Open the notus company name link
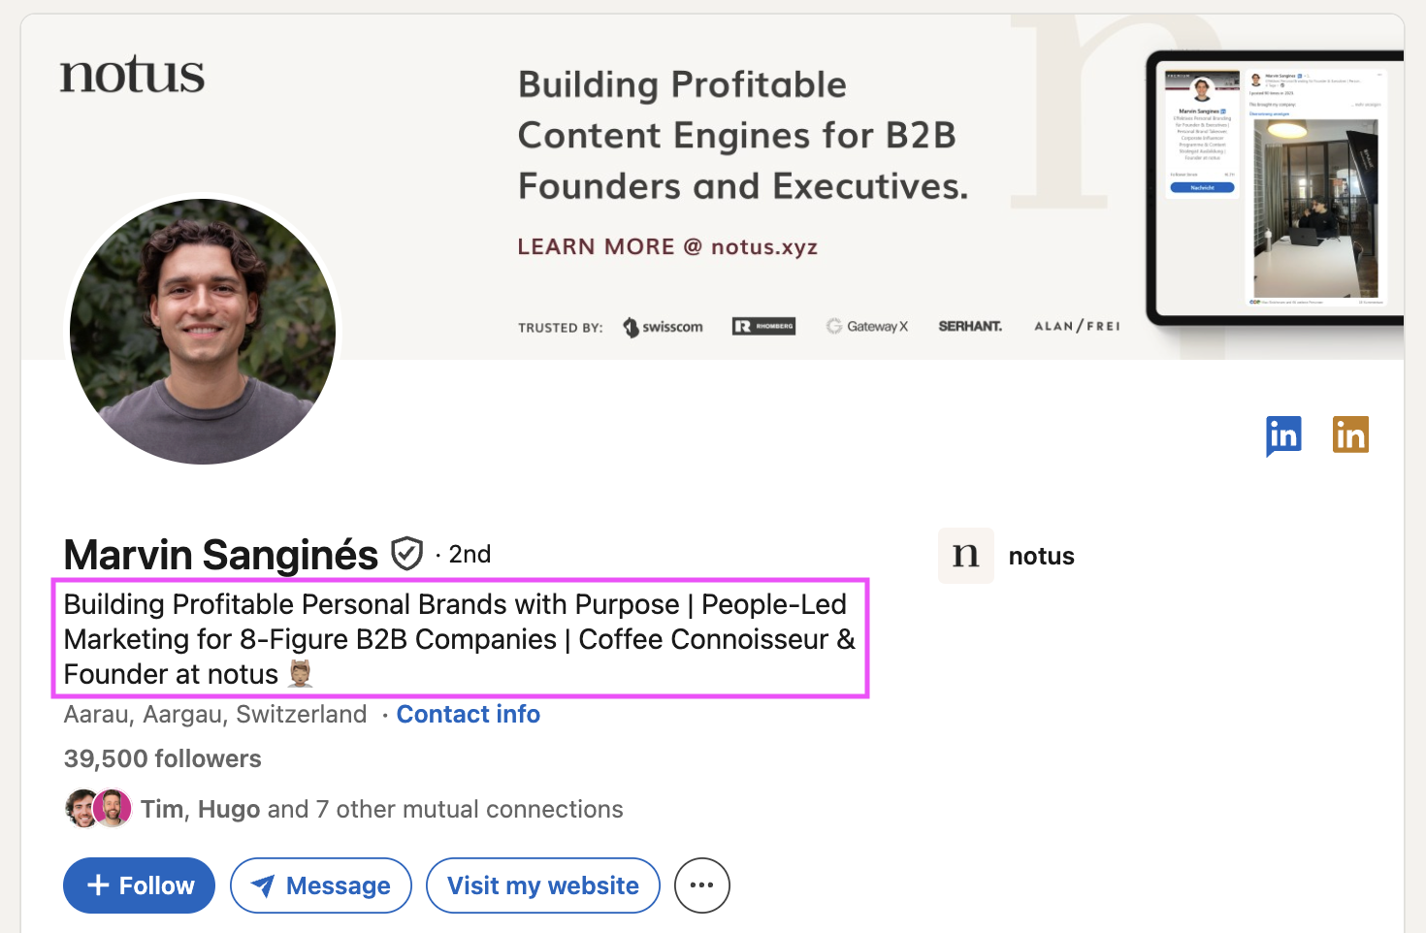 [1041, 557]
